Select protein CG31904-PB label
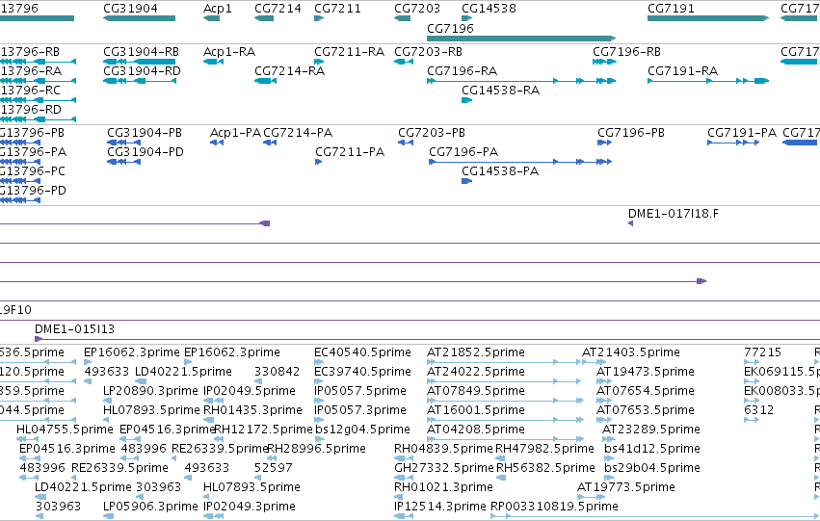Viewport: 820px width, 521px height. (x=145, y=133)
